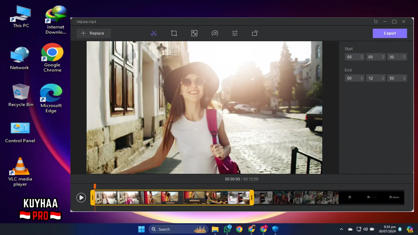The height and width of the screenshot is (235, 418).
Task: Click the Replace button
Action: (94, 33)
